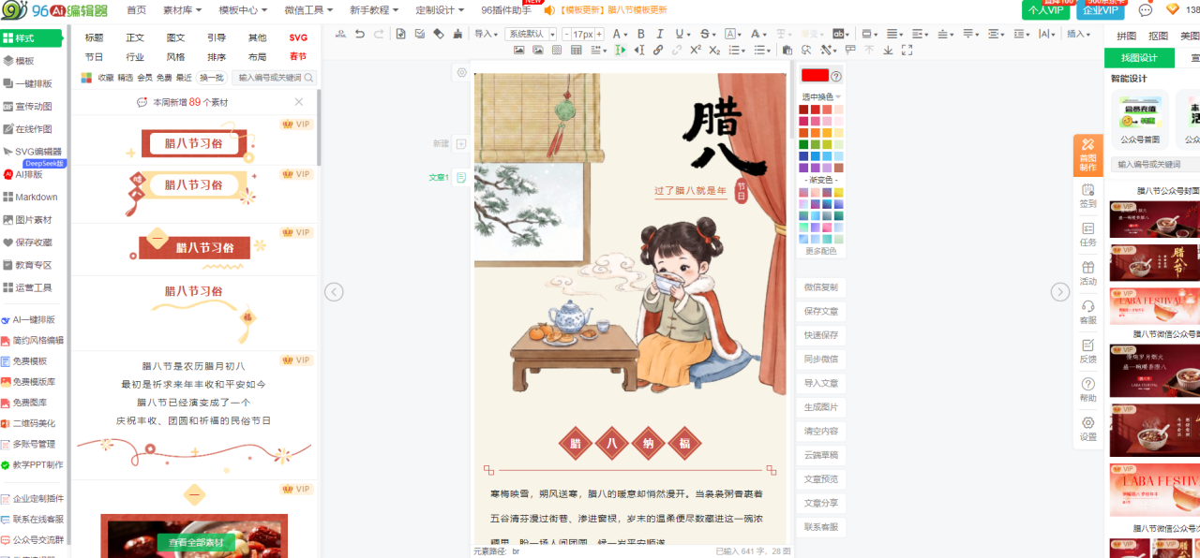Open the 模板 sidebar tab
Screen dimensions: 1200x558
(25, 61)
